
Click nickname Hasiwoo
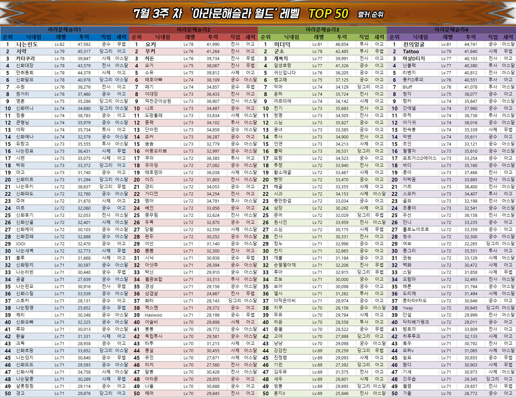(x=153, y=315)
